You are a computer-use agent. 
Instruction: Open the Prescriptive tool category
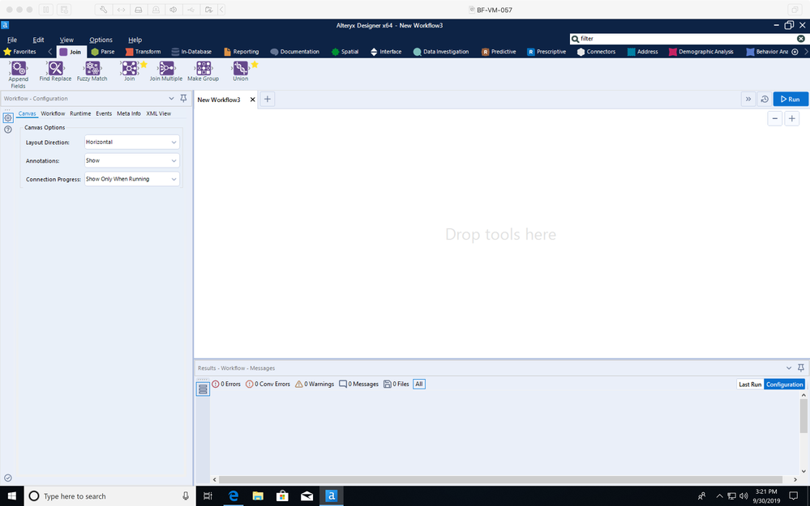pyautogui.click(x=546, y=52)
